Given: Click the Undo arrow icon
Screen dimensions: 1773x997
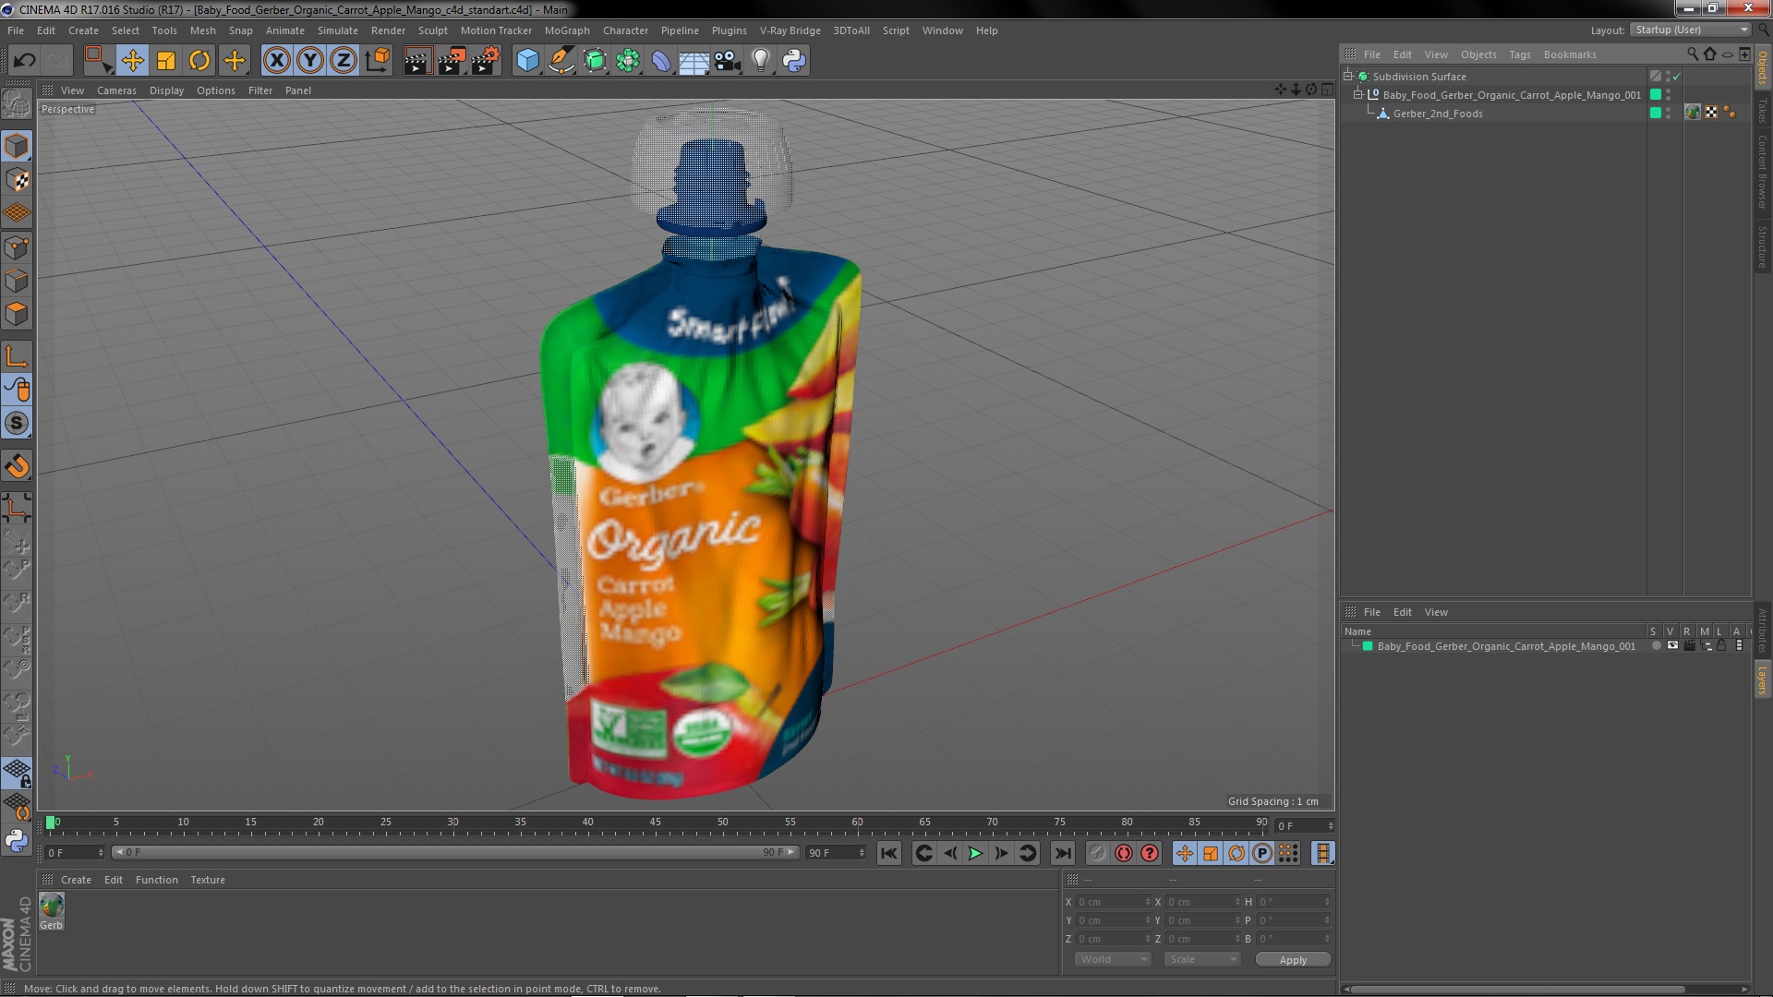Looking at the screenshot, I should pyautogui.click(x=24, y=61).
